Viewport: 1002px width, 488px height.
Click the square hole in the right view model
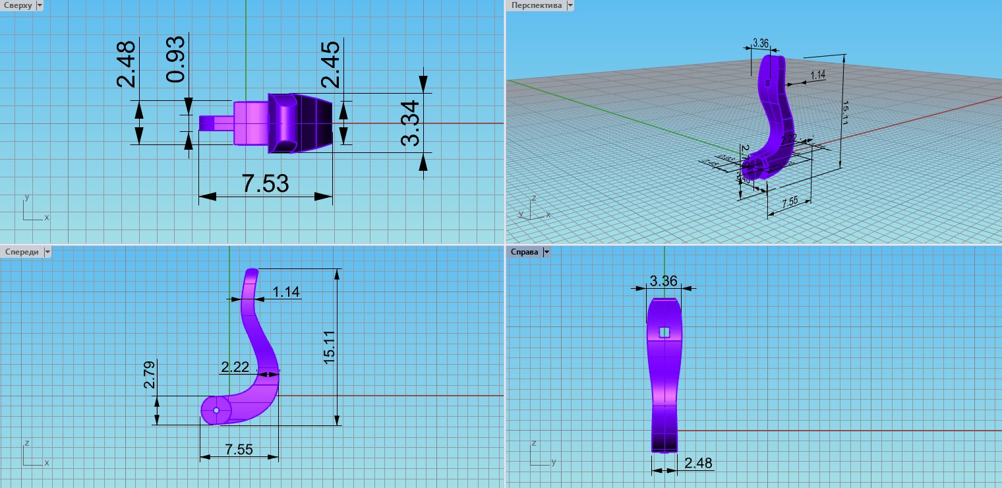[x=664, y=332]
